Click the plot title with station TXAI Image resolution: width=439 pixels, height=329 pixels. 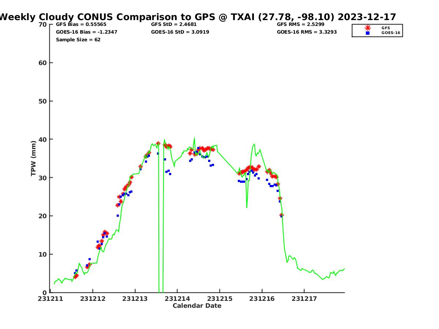[x=198, y=17]
